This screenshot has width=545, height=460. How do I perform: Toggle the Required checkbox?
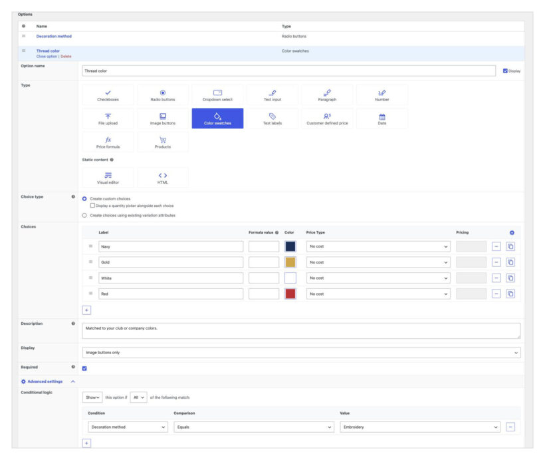tap(84, 368)
